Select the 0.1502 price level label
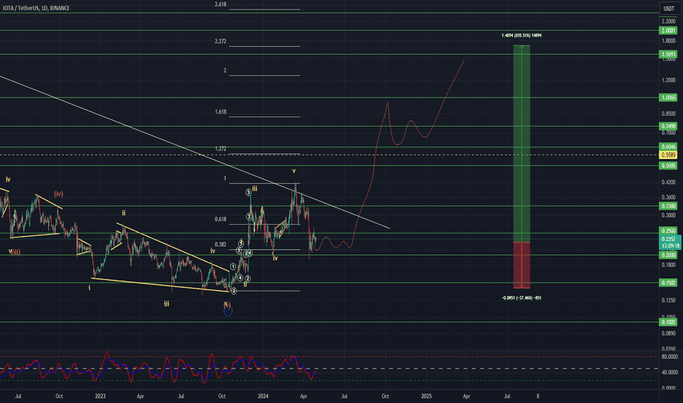This screenshot has height=403, width=683. coord(668,283)
